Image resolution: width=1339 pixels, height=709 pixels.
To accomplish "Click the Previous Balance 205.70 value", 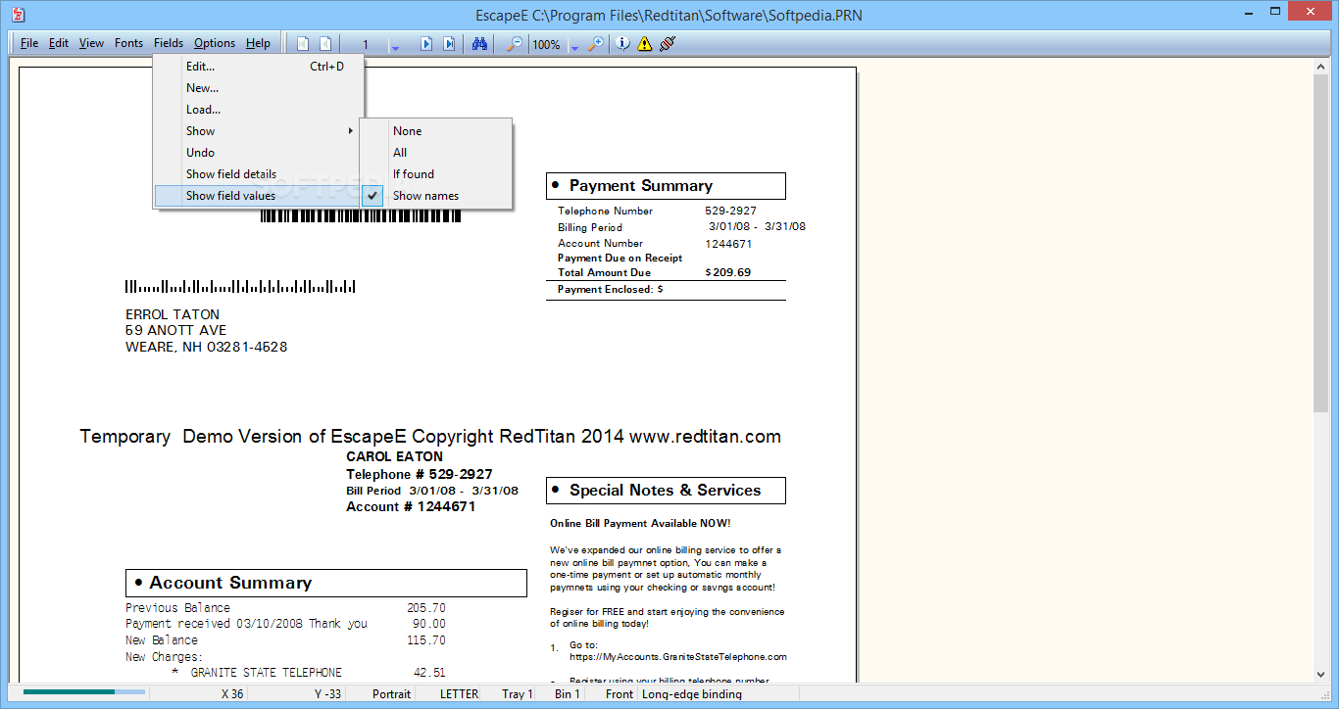I will 426,608.
